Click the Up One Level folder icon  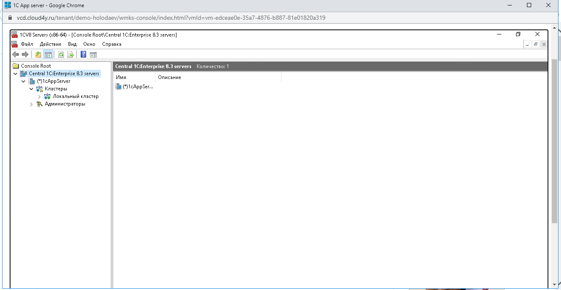[x=38, y=54]
